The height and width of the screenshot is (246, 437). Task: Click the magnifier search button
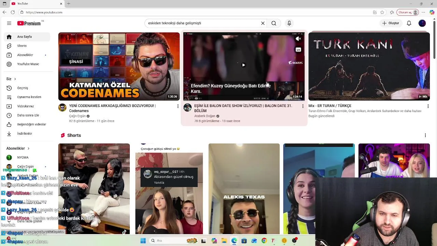coord(274,23)
